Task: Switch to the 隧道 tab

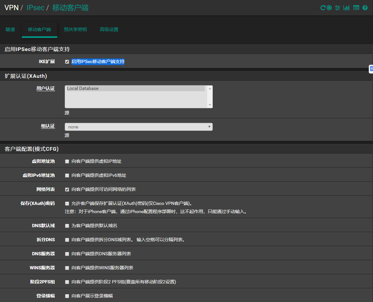Action: (x=10, y=29)
